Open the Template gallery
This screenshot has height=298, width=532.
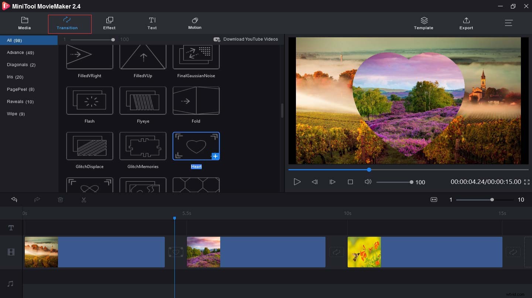click(423, 23)
